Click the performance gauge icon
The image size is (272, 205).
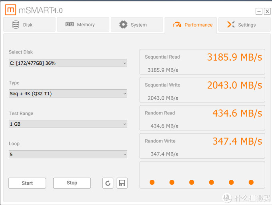177,25
